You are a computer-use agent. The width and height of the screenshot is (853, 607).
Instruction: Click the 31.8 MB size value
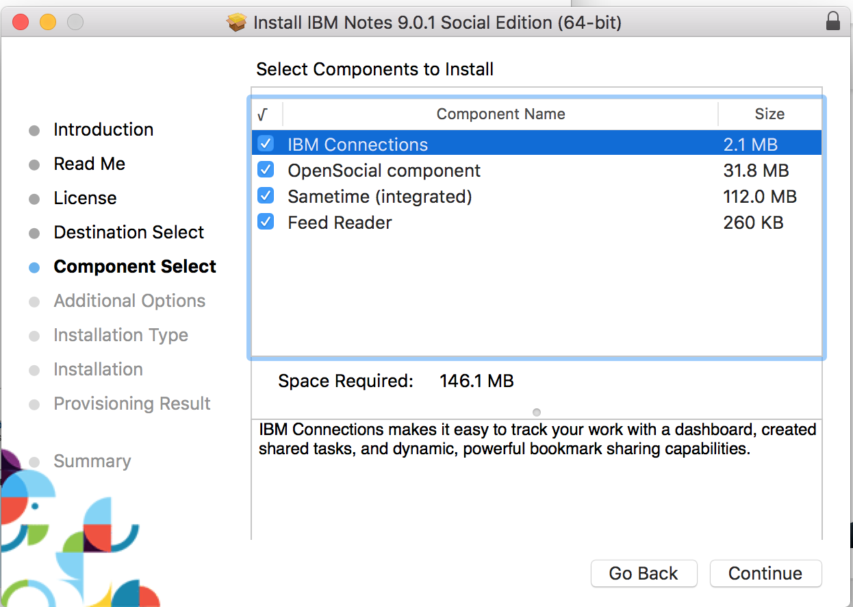pyautogui.click(x=756, y=170)
